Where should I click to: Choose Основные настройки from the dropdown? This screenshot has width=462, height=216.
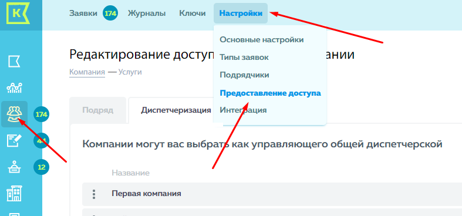(261, 39)
